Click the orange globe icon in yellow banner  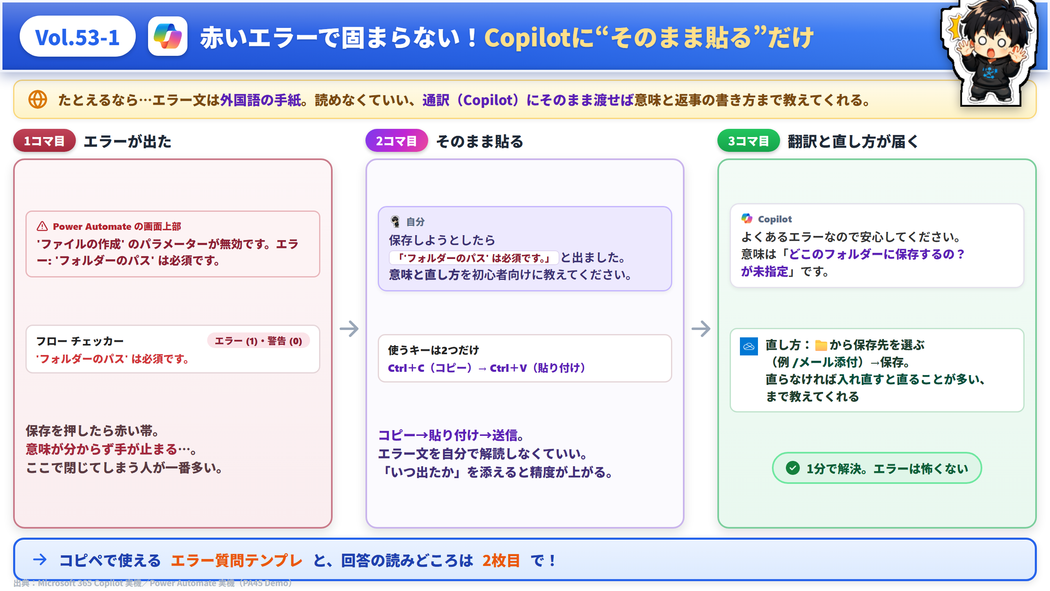pos(37,100)
